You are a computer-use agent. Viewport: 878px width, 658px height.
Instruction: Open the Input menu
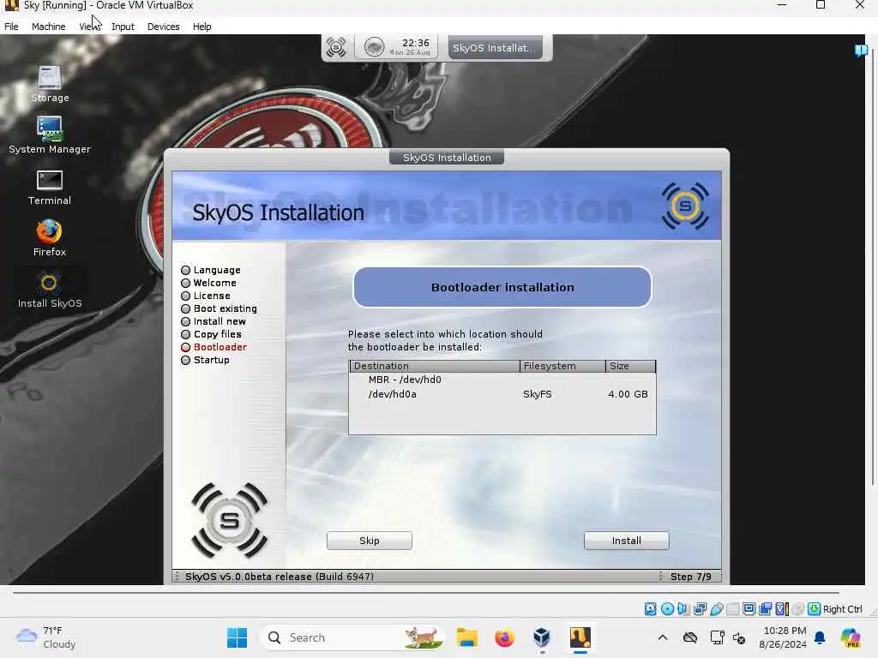[123, 27]
